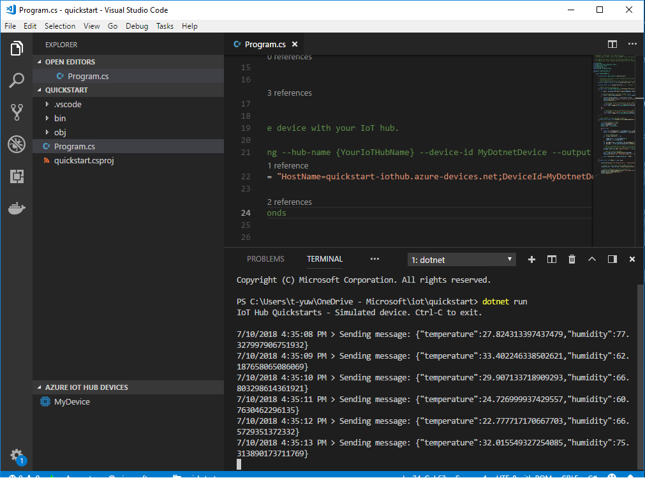Show more panel tabs via ellipsis
Image resolution: width=645 pixels, height=478 pixels.
tap(374, 258)
